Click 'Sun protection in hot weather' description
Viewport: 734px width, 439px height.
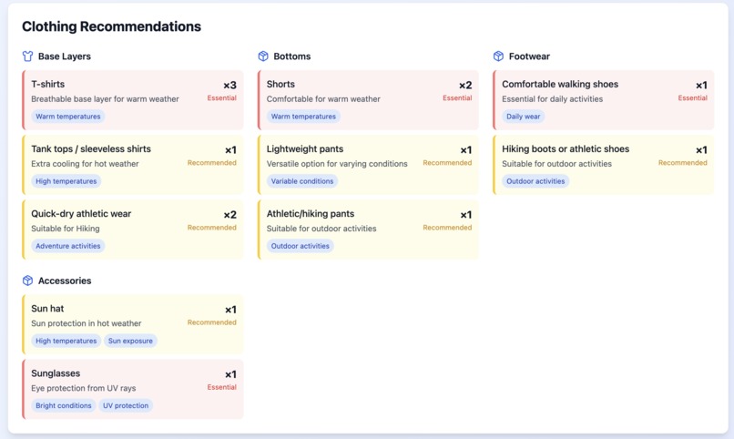[x=87, y=323]
